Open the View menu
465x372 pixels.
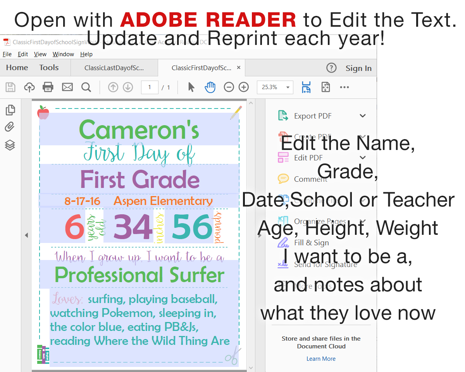coord(40,54)
